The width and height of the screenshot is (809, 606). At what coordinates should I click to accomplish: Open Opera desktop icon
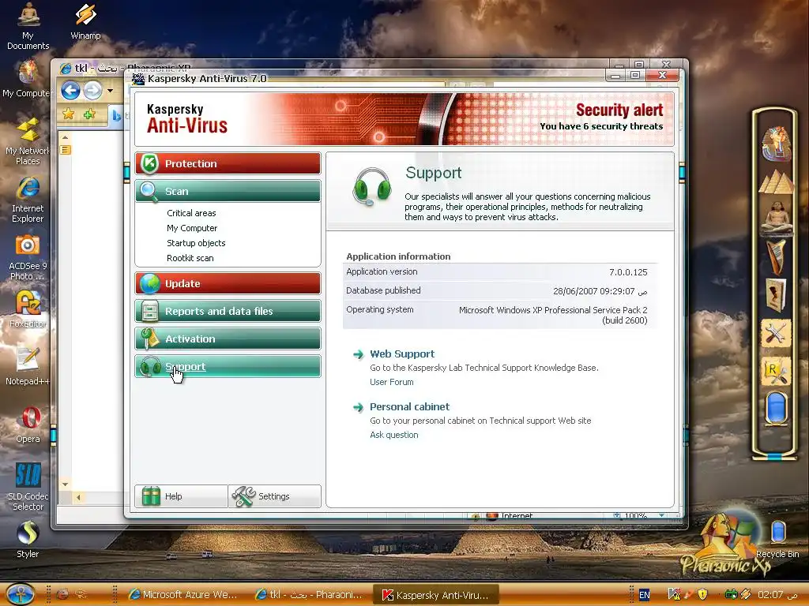point(28,424)
